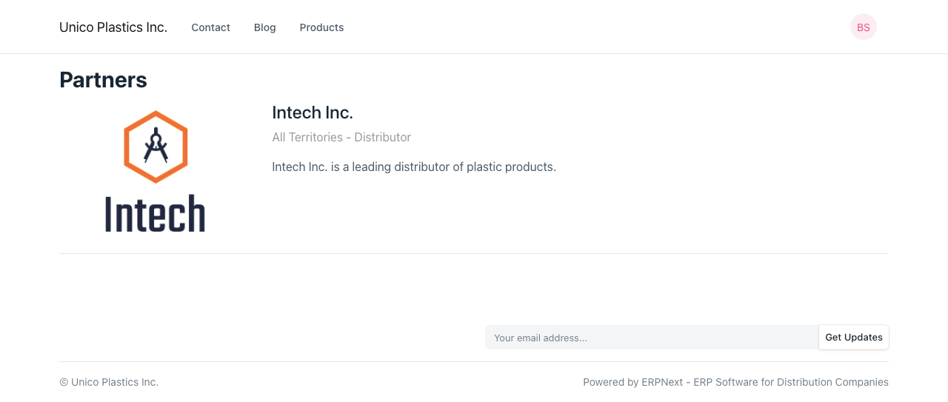This screenshot has width=948, height=402.
Task: Open the BS user avatar menu
Action: click(863, 27)
